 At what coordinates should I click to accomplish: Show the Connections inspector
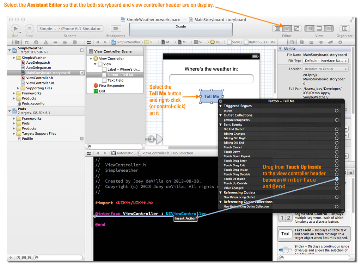pos(340,42)
